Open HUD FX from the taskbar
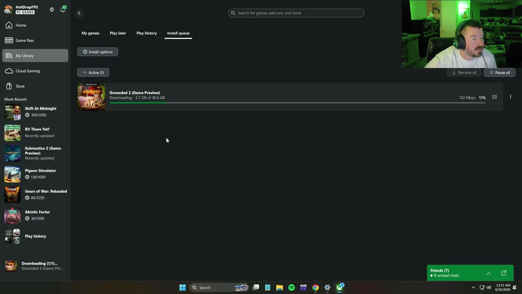 coord(303,287)
